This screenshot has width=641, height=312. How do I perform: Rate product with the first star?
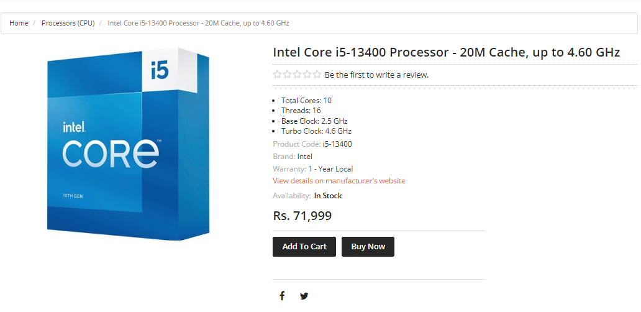click(x=278, y=75)
